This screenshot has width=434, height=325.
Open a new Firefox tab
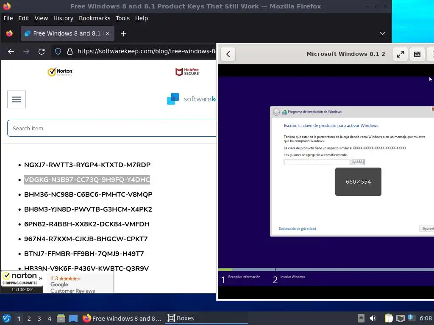[123, 34]
